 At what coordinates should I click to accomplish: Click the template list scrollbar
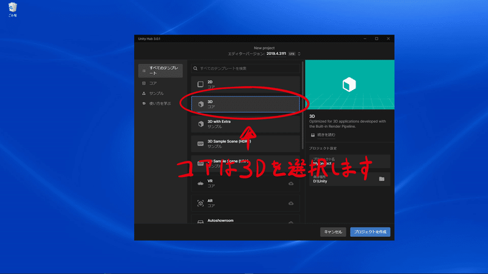[x=303, y=105]
